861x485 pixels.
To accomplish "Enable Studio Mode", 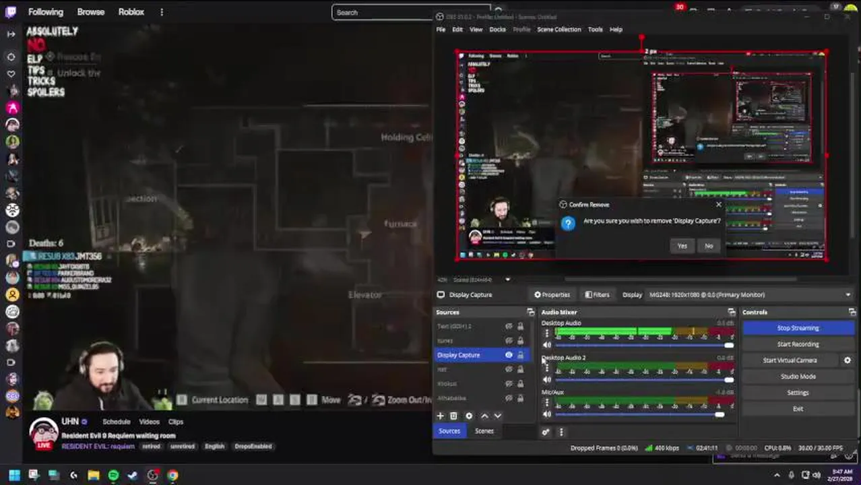I will tap(798, 377).
